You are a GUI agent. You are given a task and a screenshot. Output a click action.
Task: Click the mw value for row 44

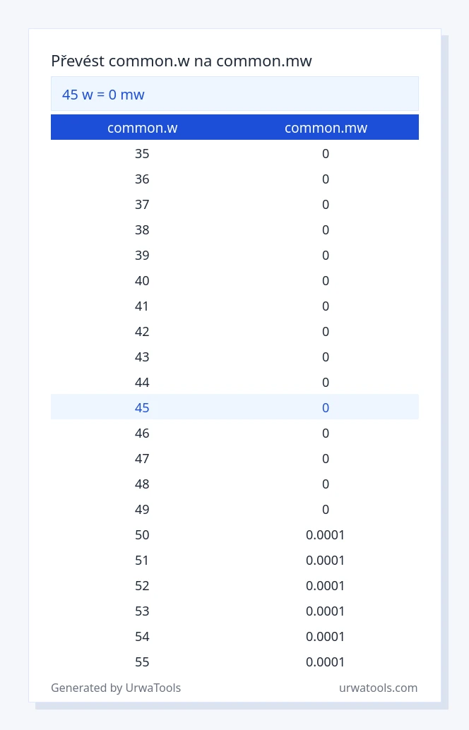(x=326, y=382)
